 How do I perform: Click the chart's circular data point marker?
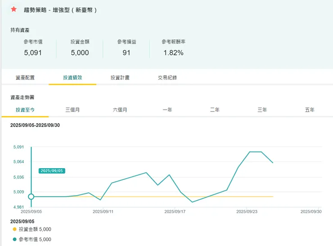click(31, 197)
